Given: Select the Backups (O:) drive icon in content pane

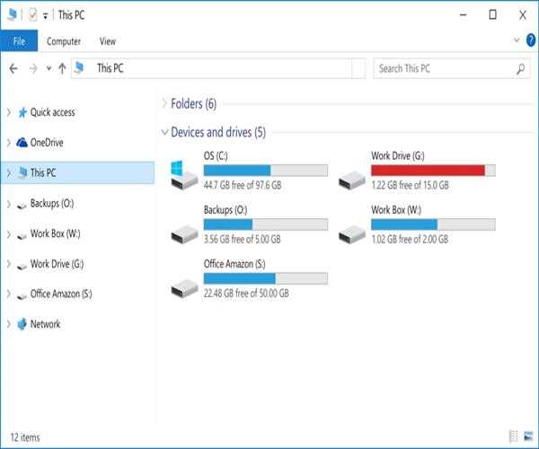Looking at the screenshot, I should coord(183,231).
